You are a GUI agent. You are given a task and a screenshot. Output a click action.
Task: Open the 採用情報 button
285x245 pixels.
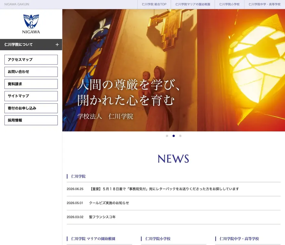[x=31, y=120]
